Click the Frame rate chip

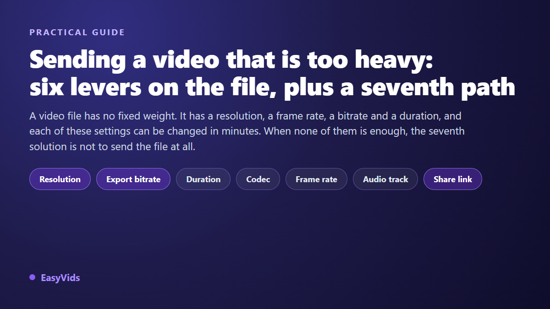click(x=316, y=179)
